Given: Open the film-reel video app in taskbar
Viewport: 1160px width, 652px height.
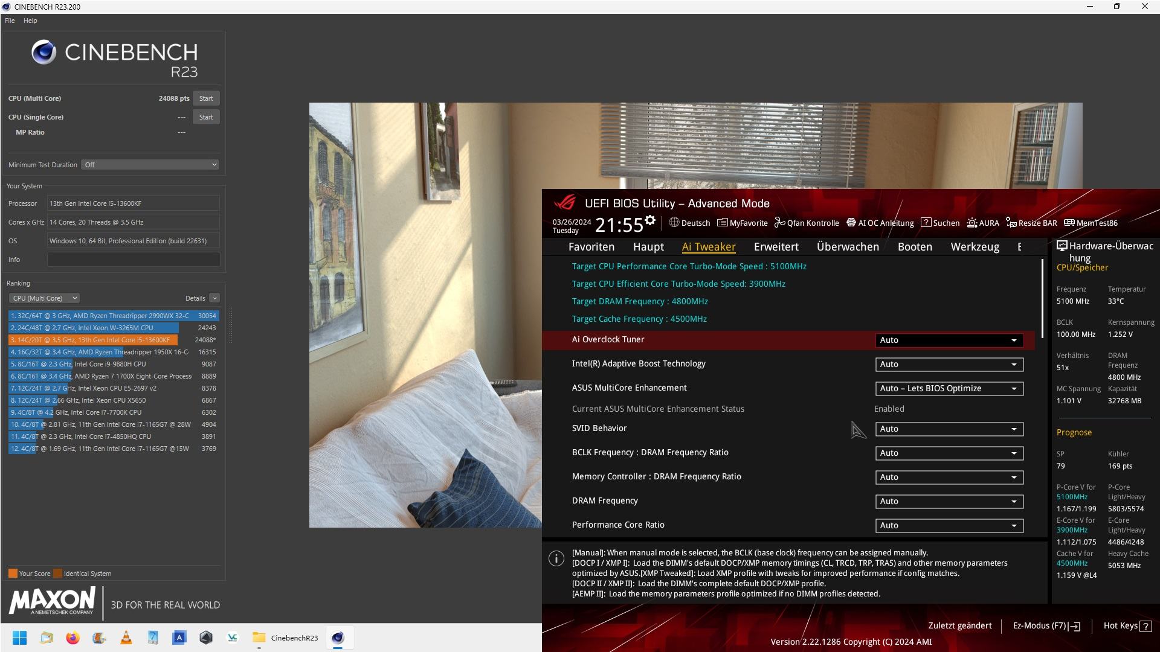Looking at the screenshot, I should point(100,638).
